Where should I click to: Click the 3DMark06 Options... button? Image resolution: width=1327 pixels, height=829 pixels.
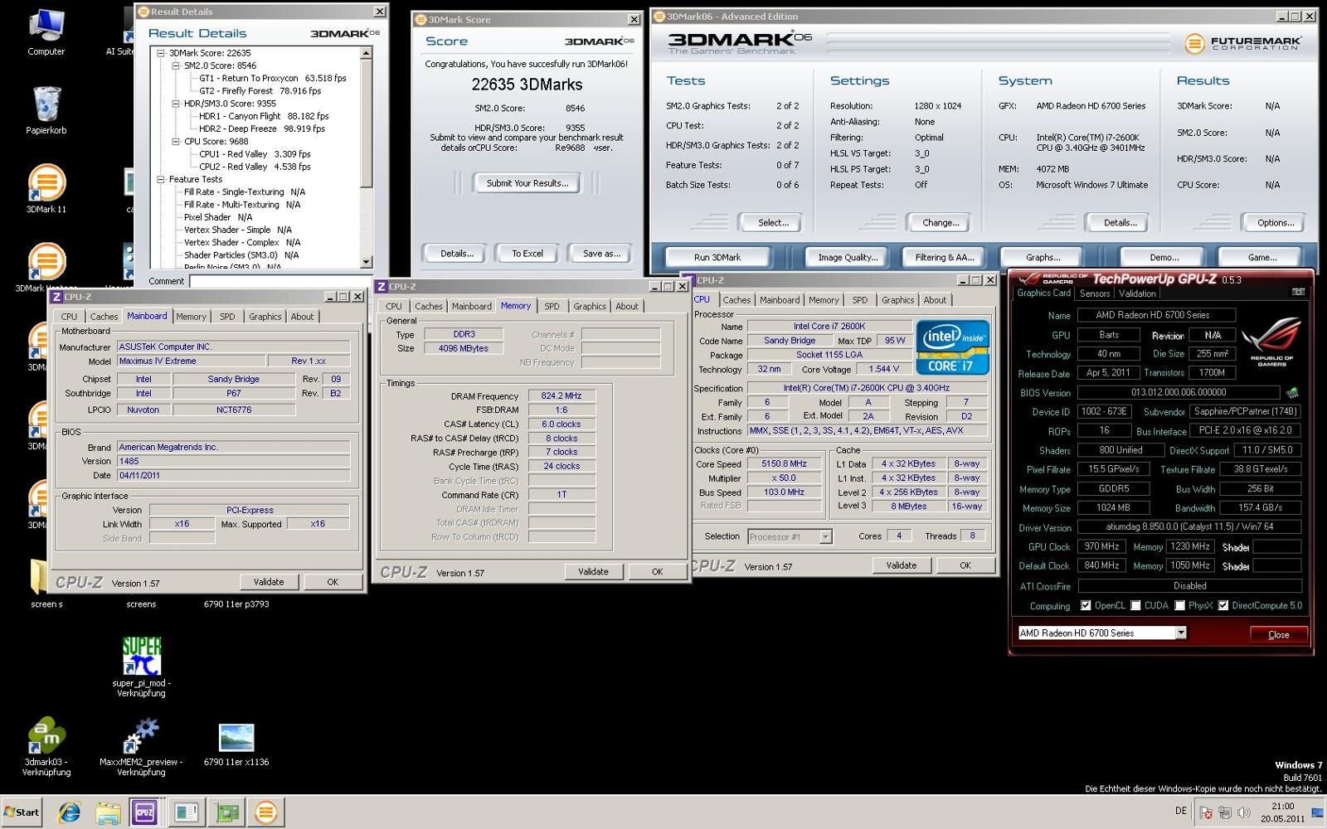click(x=1275, y=223)
